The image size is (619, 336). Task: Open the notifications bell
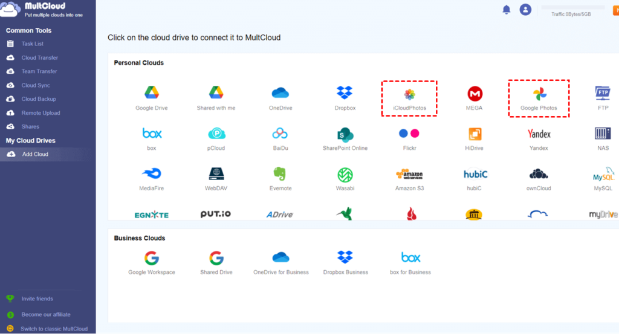click(x=506, y=10)
